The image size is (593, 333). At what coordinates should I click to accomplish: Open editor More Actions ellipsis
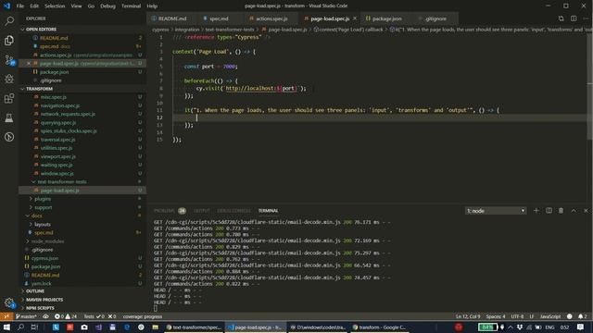[x=587, y=18]
